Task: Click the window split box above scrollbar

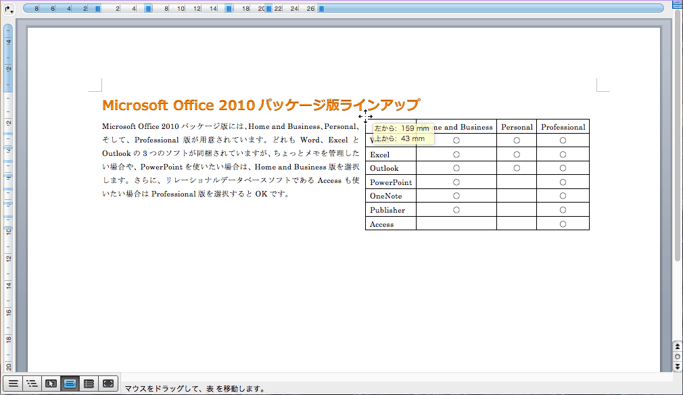Action: tap(678, 4)
